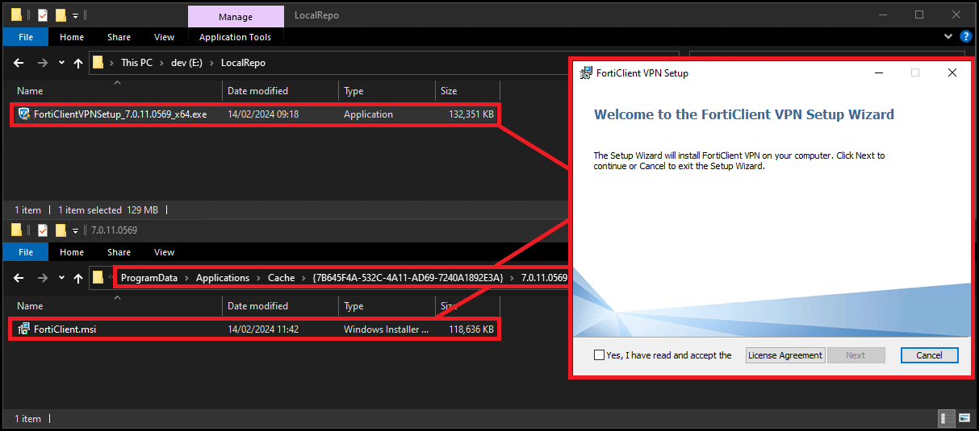The width and height of the screenshot is (979, 431).
Task: Open recent locations dropdown in LocalRepo window
Action: tap(62, 63)
